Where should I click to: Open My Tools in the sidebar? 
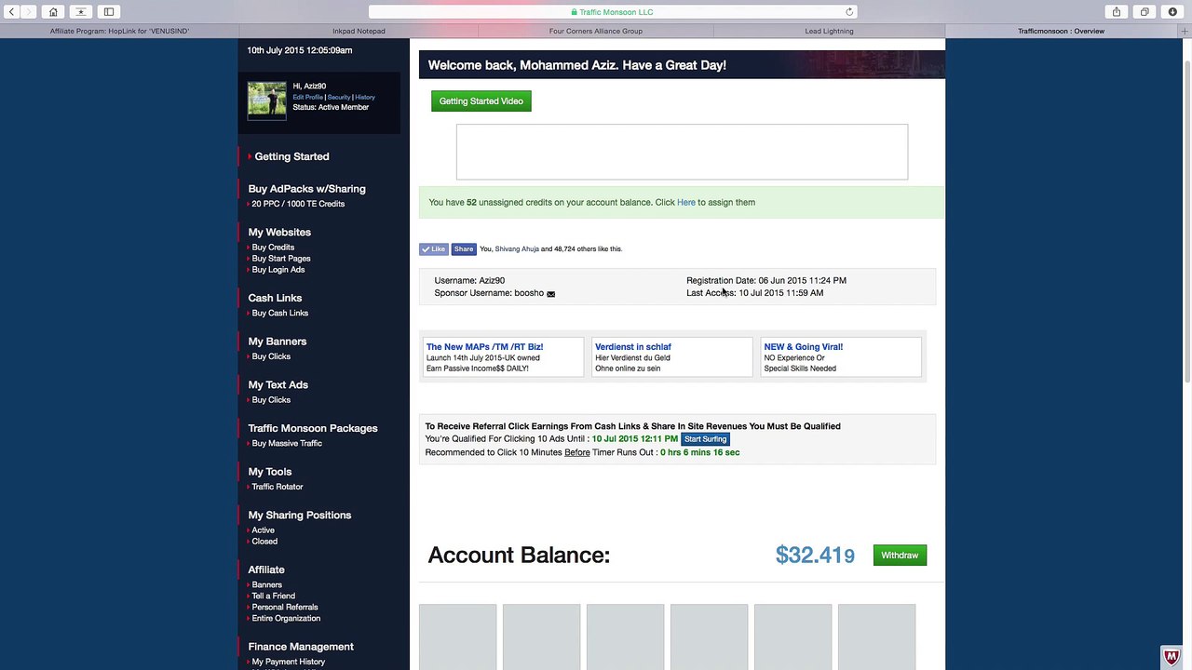[270, 472]
